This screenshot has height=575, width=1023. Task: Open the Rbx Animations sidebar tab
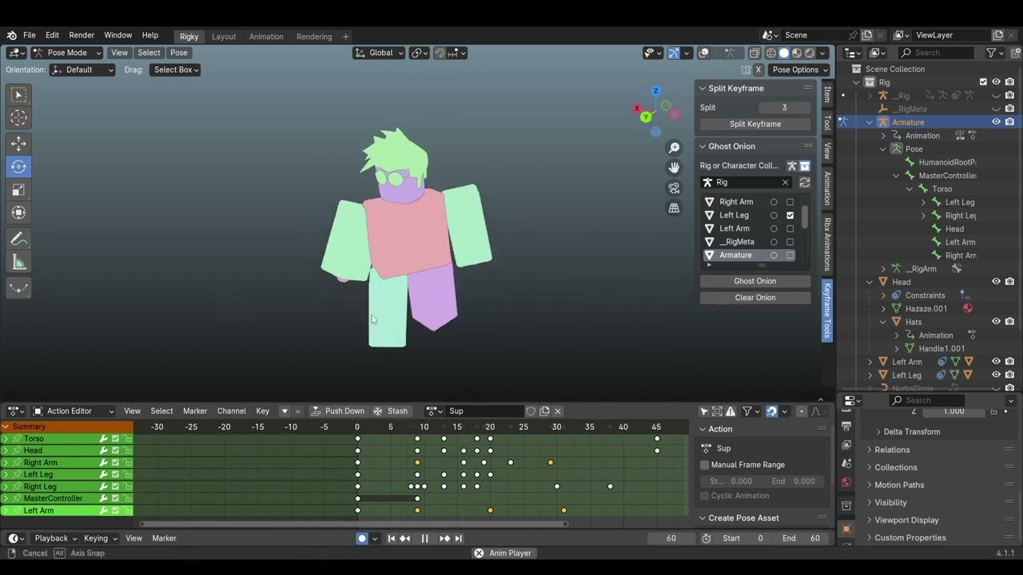coord(827,244)
